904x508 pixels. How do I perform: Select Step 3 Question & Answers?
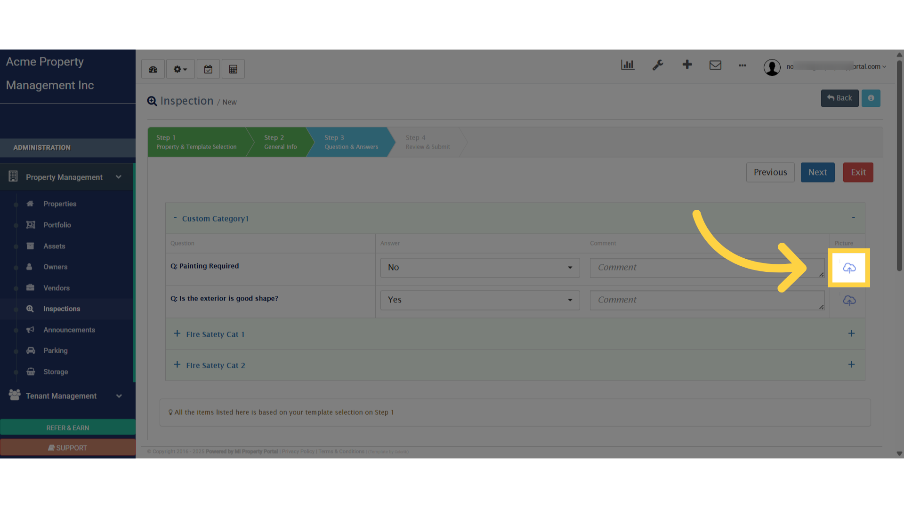[351, 142]
